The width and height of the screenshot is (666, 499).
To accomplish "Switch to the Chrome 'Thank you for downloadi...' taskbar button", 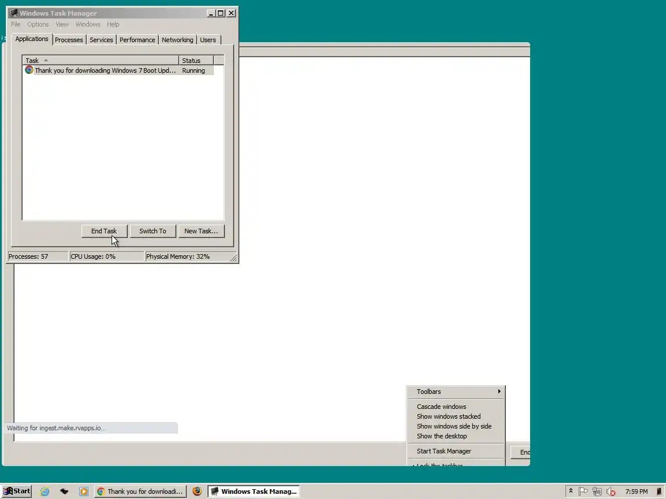I will point(140,491).
